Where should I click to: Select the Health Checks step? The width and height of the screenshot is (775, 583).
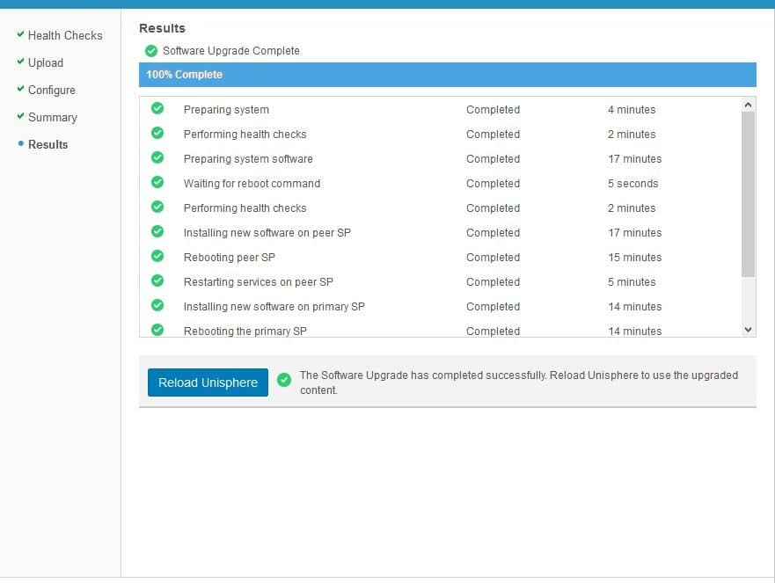click(x=65, y=35)
